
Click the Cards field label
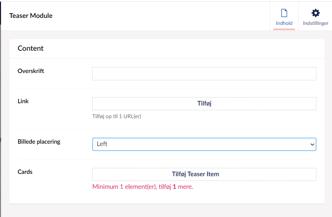coord(25,172)
